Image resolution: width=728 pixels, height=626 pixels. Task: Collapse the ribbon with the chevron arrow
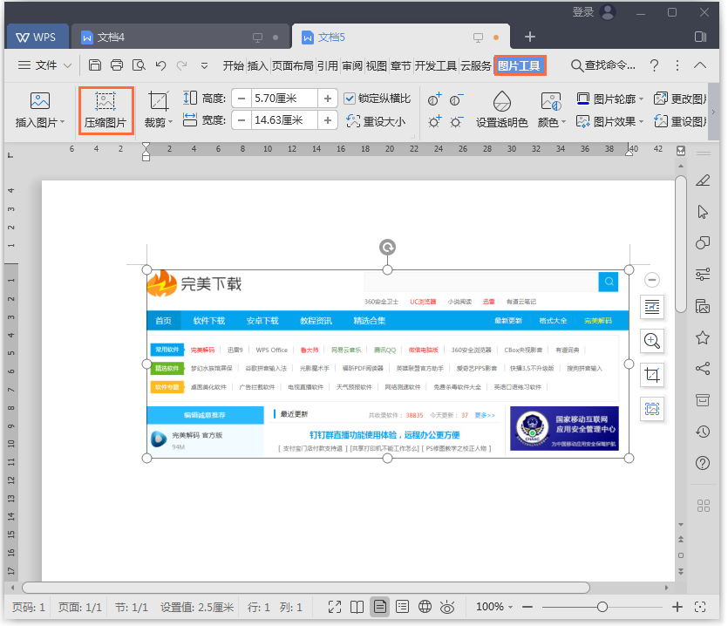pyautogui.click(x=700, y=65)
